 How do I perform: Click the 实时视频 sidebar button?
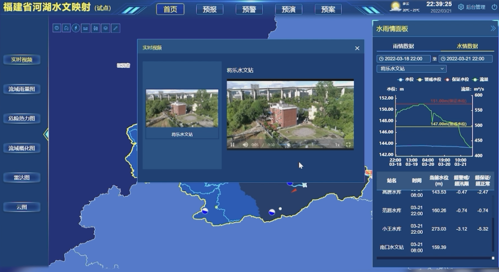pyautogui.click(x=22, y=60)
